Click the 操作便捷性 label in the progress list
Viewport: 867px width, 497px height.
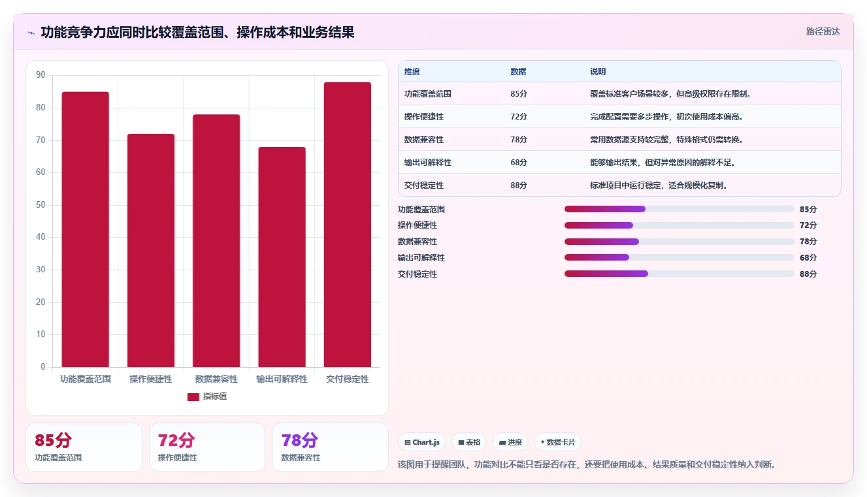[x=417, y=225]
